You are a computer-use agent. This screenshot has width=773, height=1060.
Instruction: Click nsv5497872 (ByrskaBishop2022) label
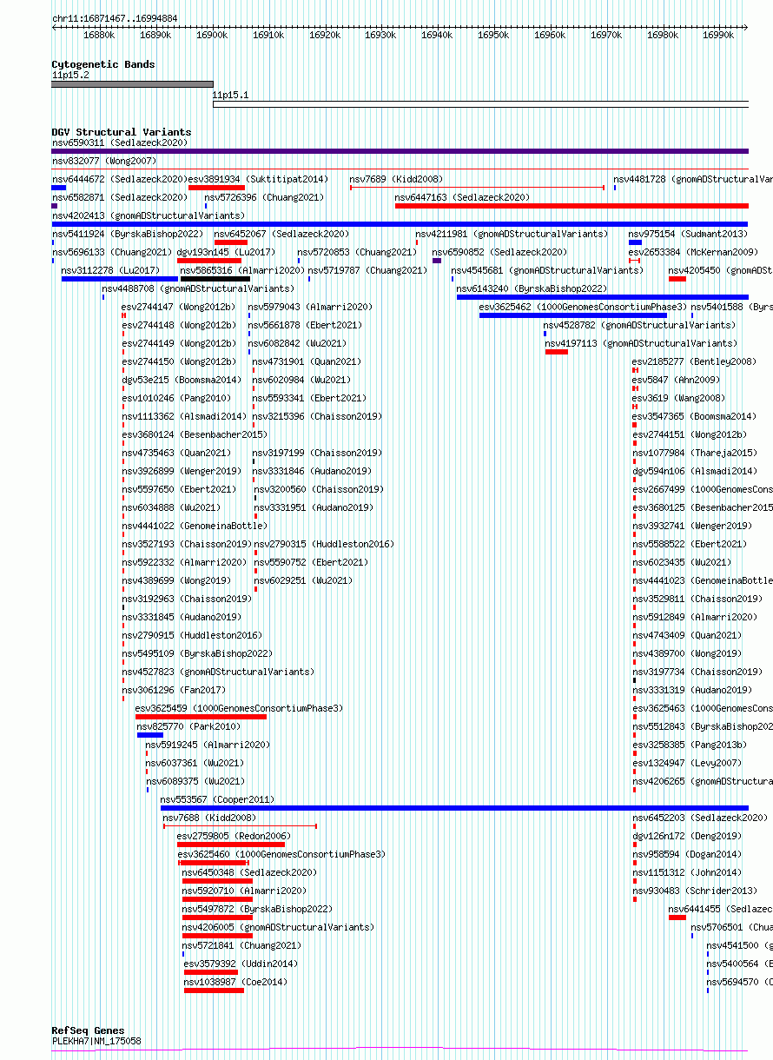click(x=257, y=909)
